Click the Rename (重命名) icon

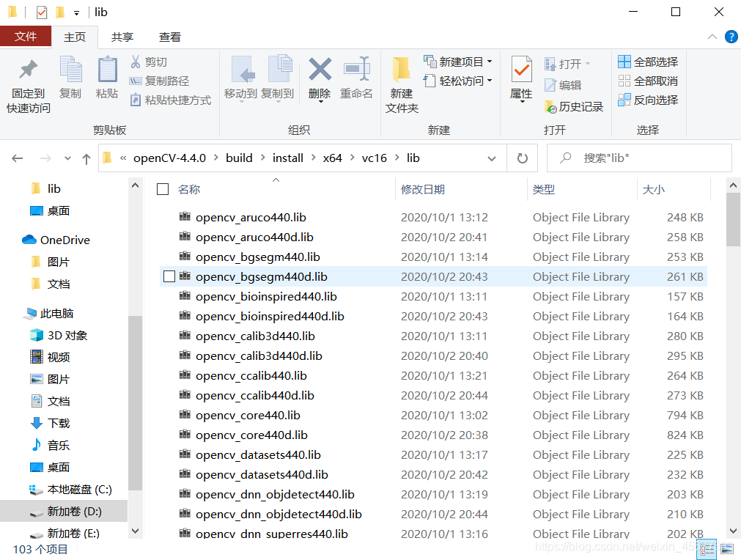click(x=357, y=77)
